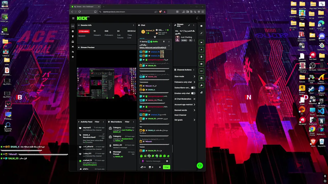The height and width of the screenshot is (184, 328).
Task: Click the Brave Shields icon in address bar
Action: click(160, 12)
